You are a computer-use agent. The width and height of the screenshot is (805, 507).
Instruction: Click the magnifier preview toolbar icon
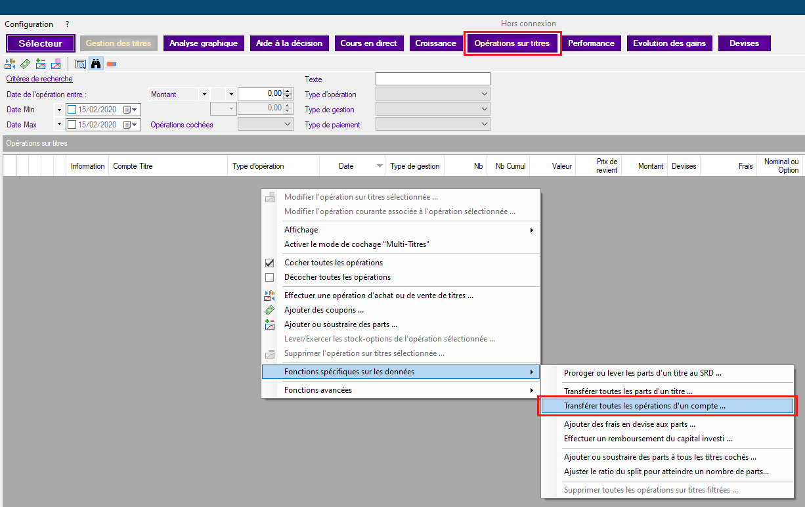point(81,64)
